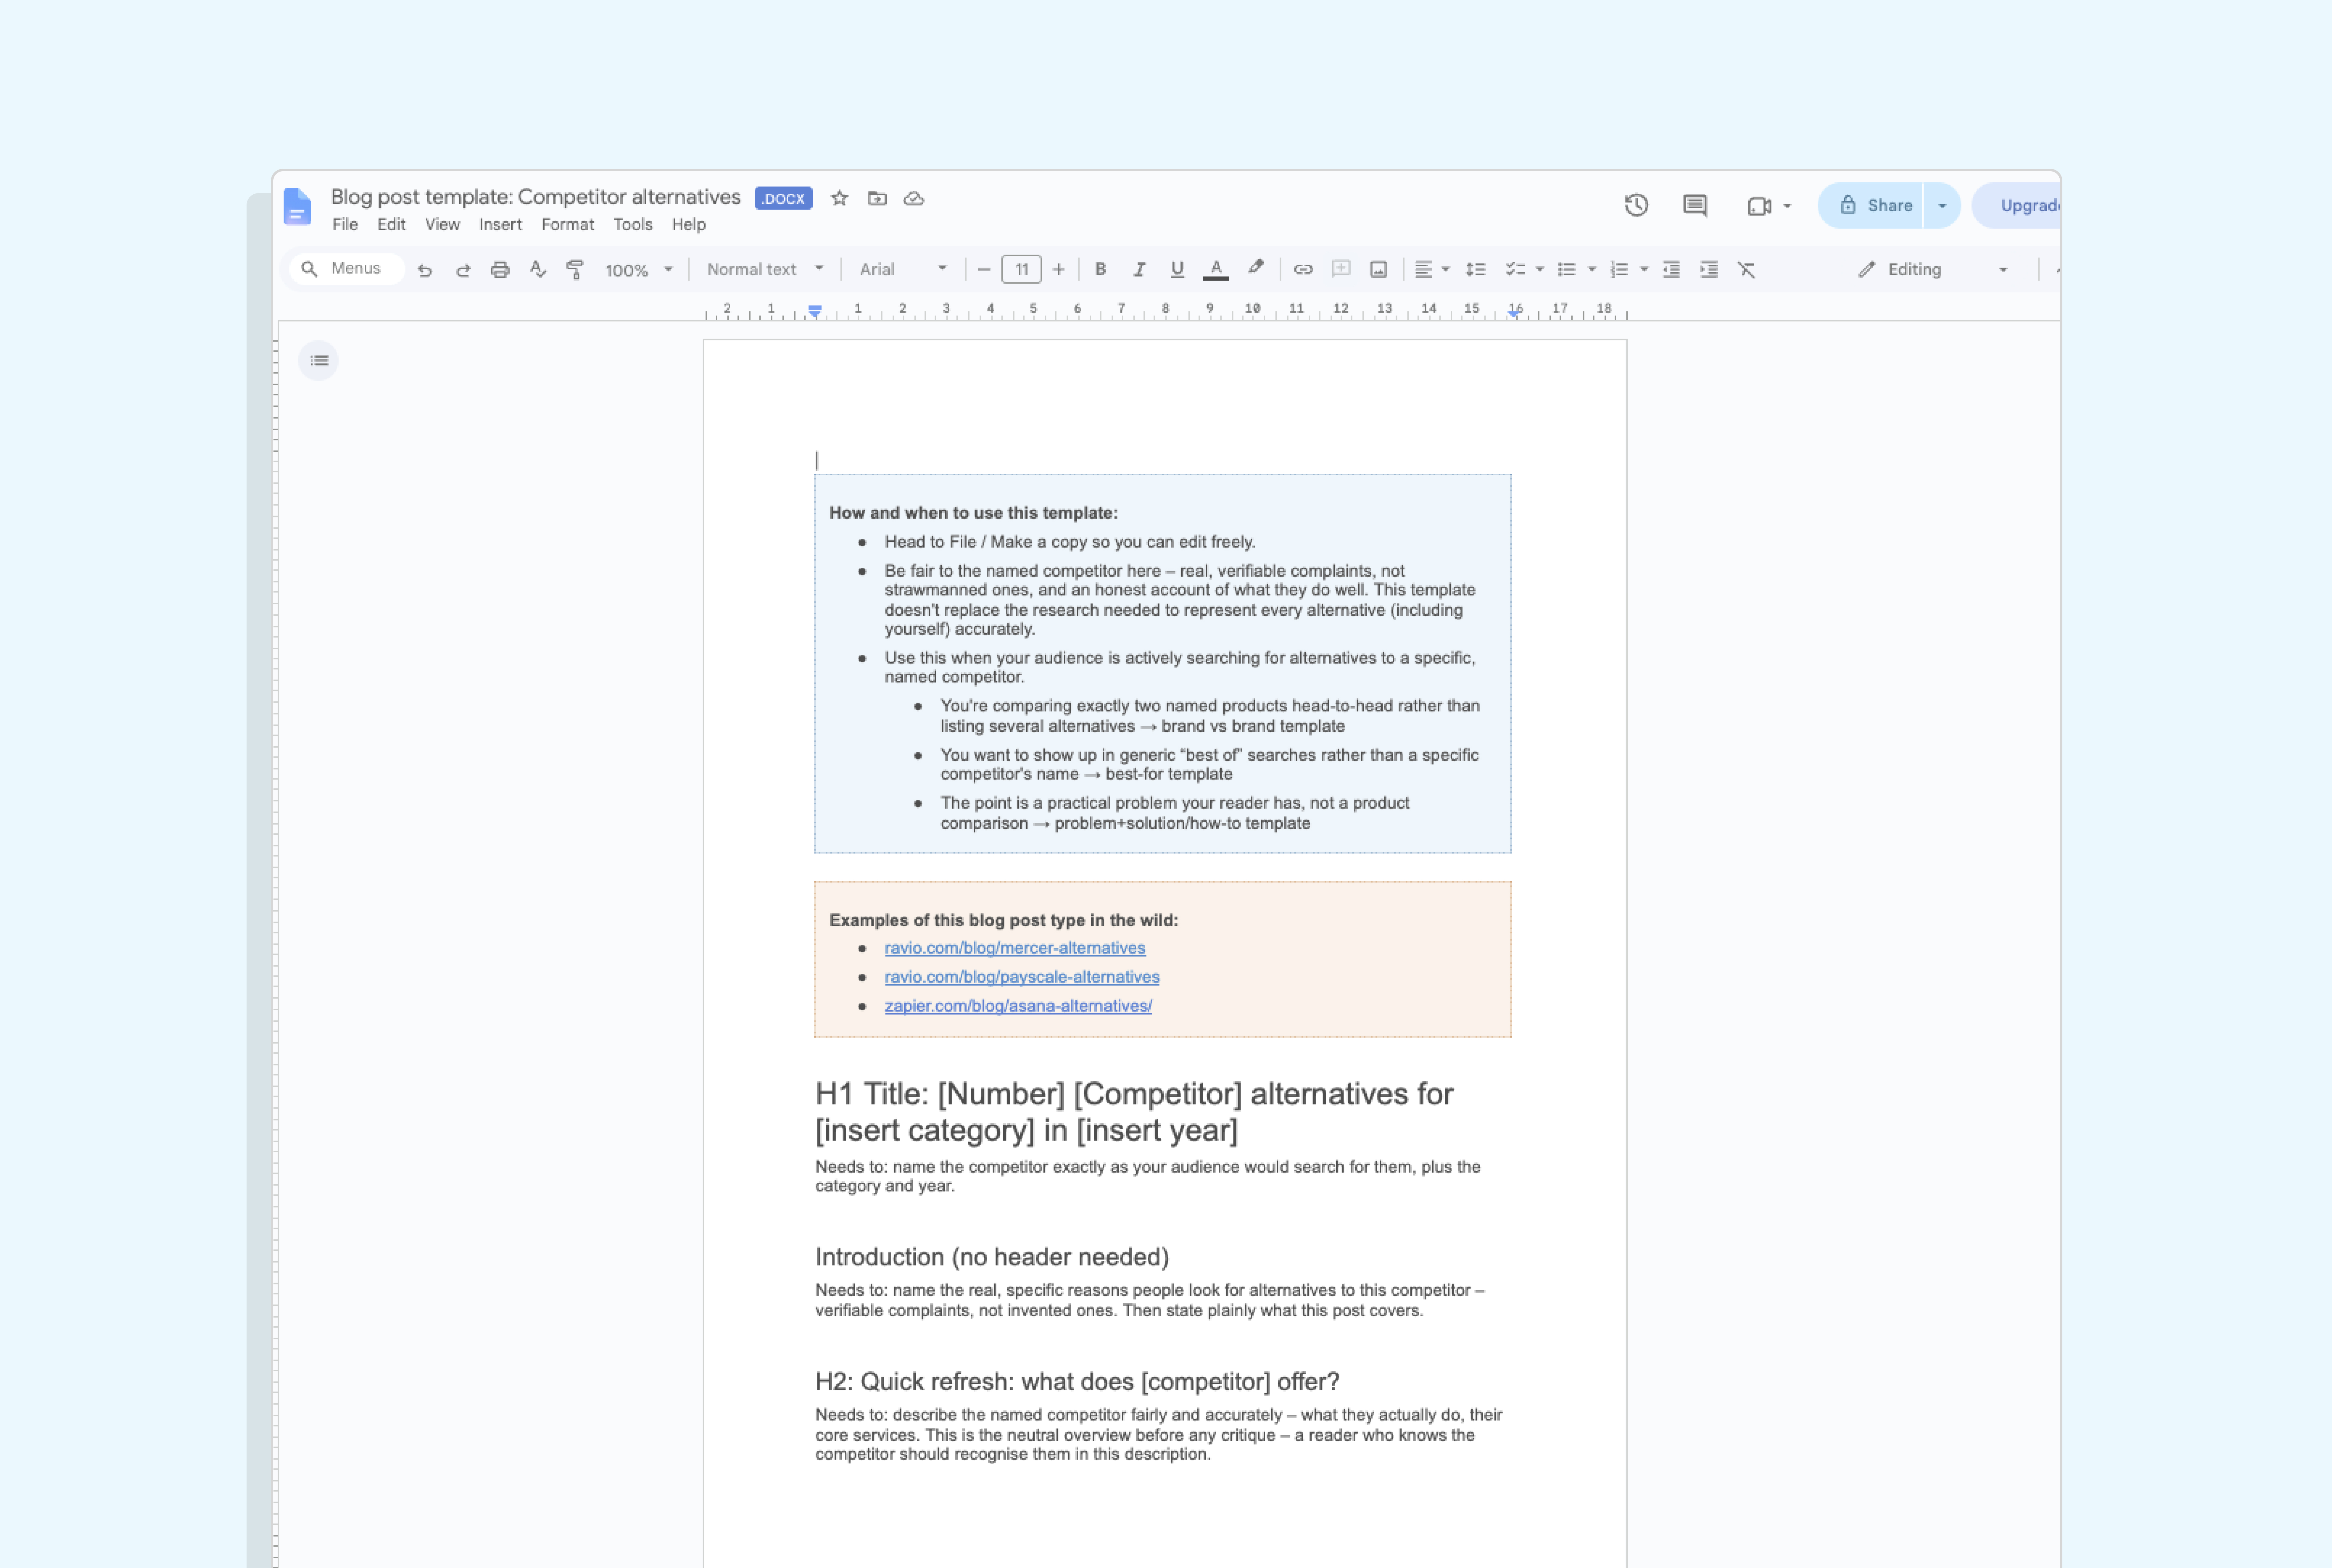Click the Menus search box
The width and height of the screenshot is (2332, 1568).
[x=347, y=269]
